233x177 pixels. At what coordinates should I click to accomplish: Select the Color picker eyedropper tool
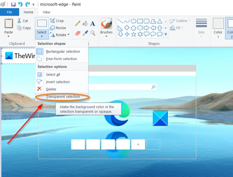85,33
